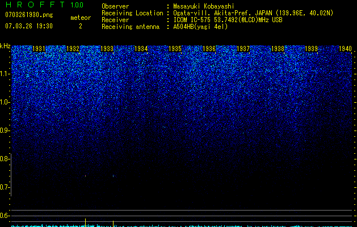Click the cyan signal-level strip at bottom

tap(182, 226)
